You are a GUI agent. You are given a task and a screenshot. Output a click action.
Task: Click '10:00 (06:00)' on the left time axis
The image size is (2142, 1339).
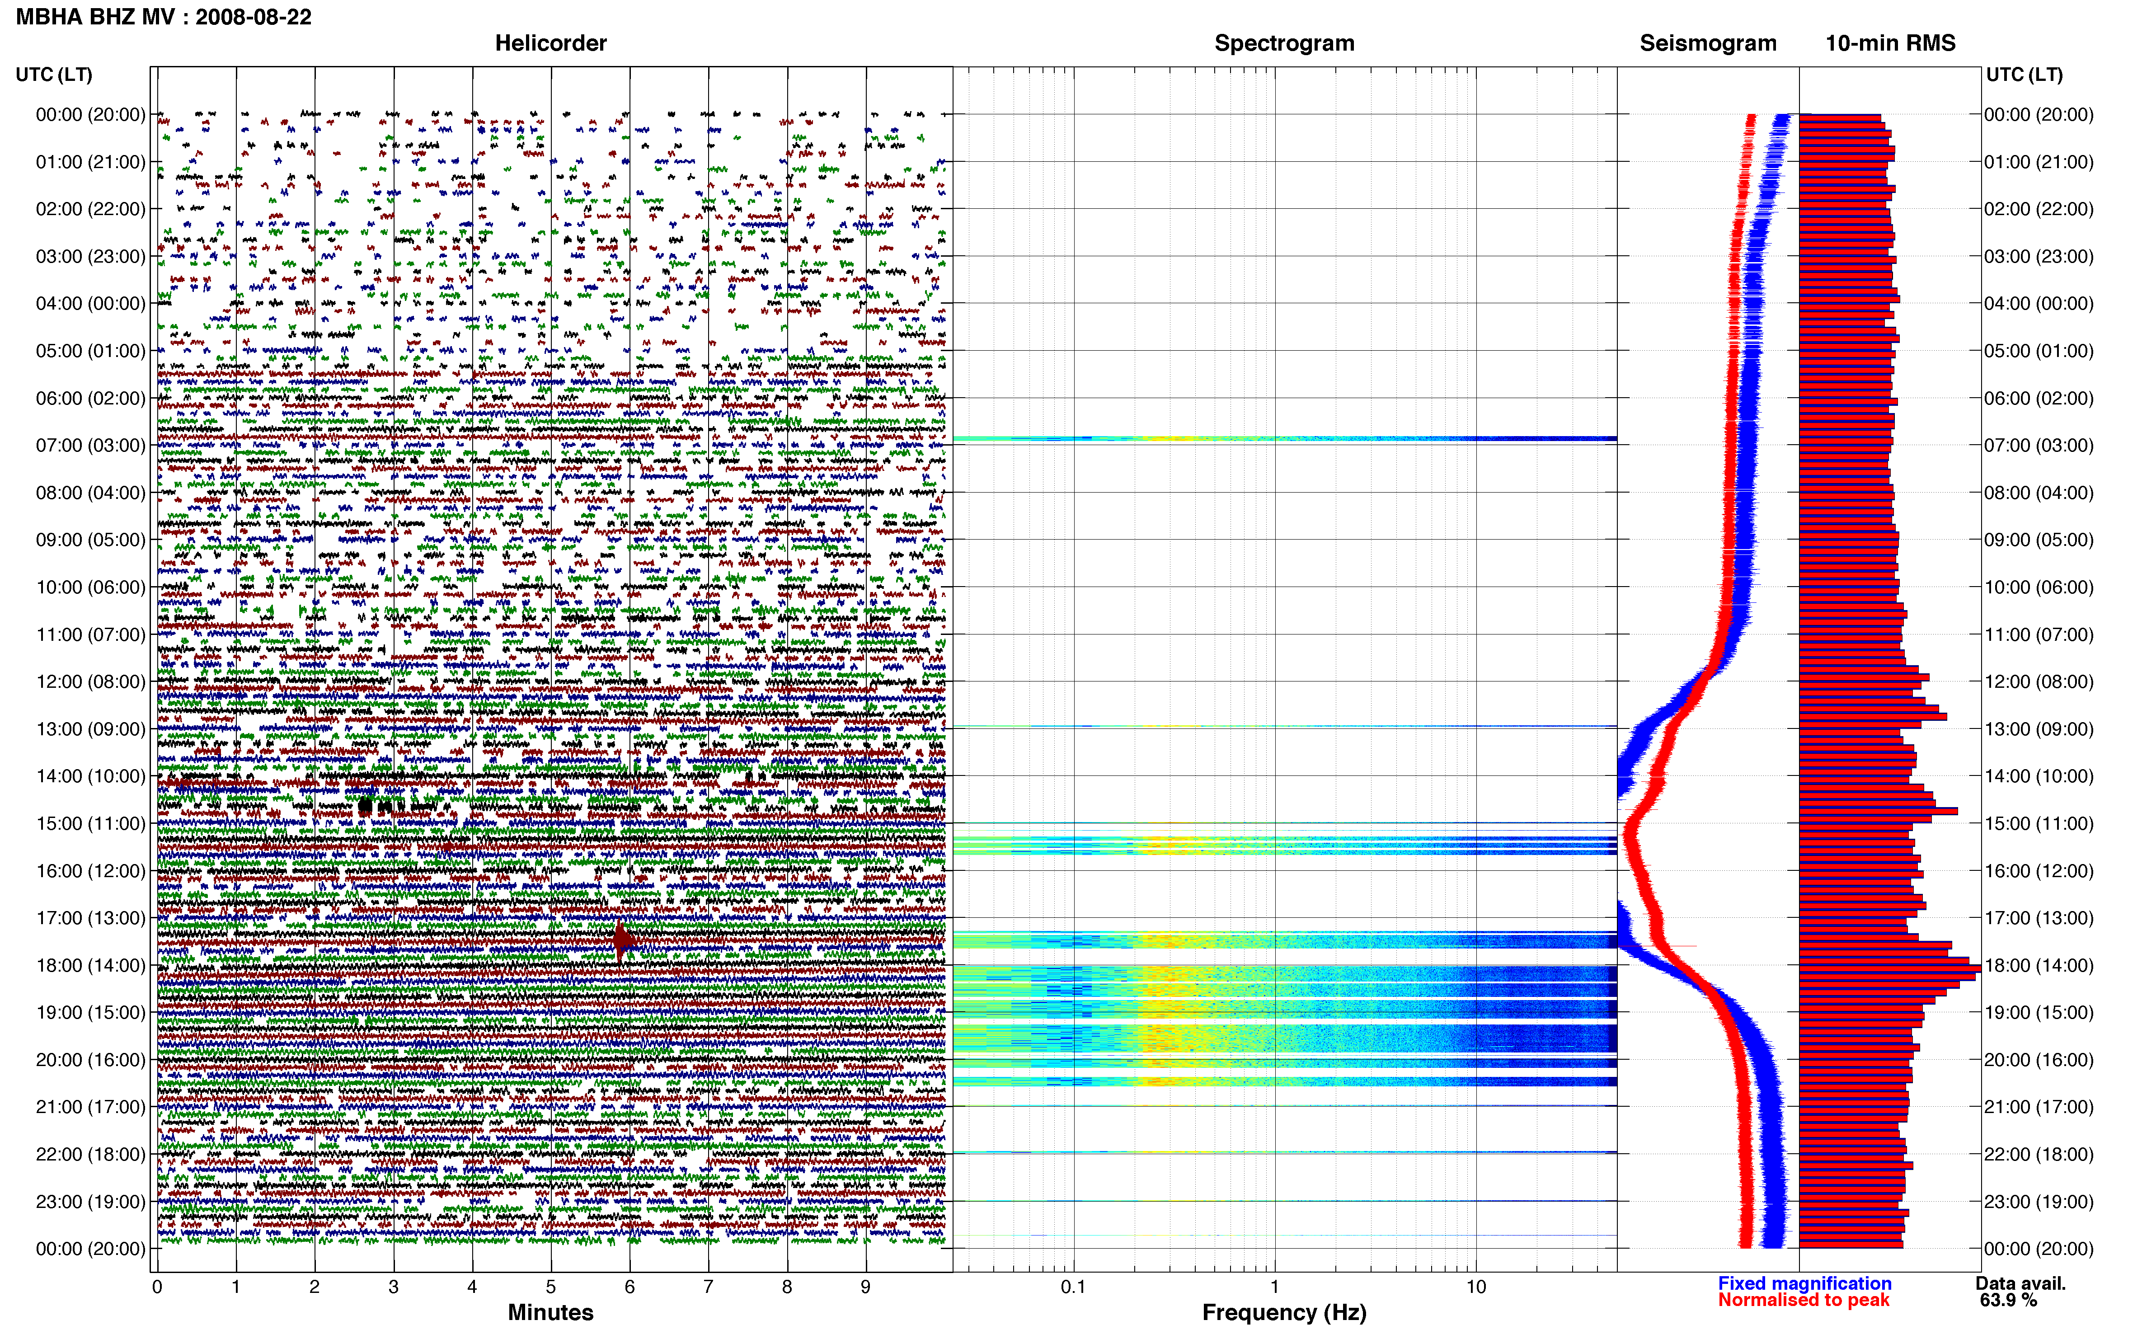90,587
